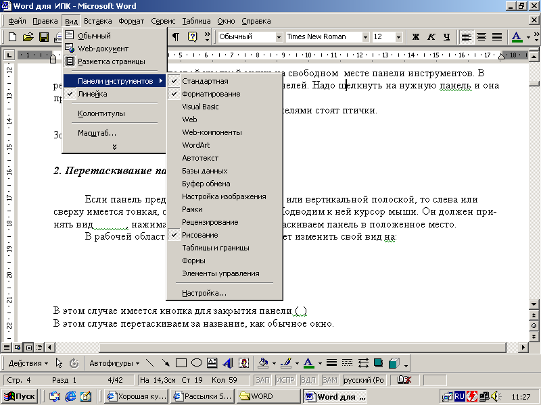The image size is (541, 405).
Task: Enable the Буфер обмена toolbar
Action: [225, 184]
